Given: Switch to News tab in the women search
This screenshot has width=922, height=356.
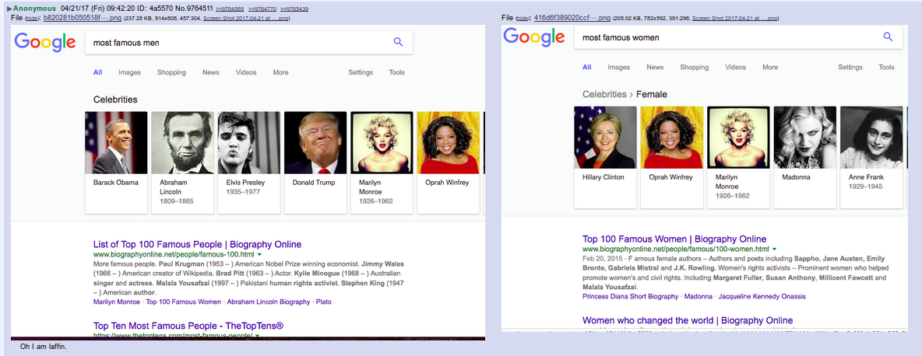Looking at the screenshot, I should point(655,68).
